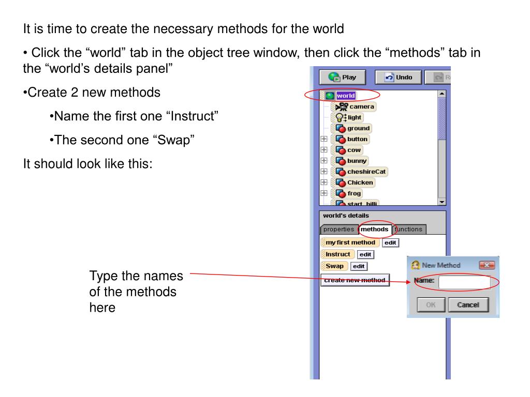This screenshot has width=530, height=397.
Task: Click the Play button
Action: tap(343, 78)
